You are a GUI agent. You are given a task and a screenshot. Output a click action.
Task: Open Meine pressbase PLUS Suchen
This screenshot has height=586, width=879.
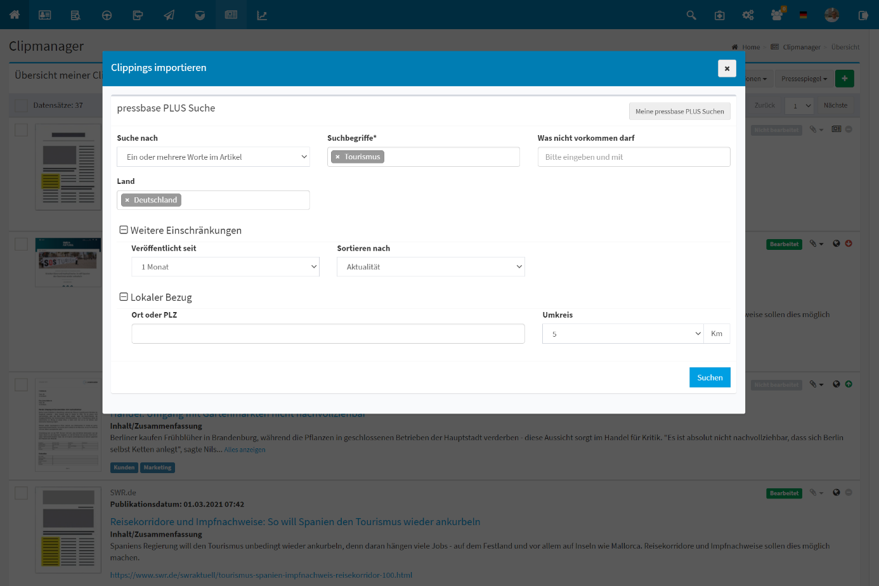click(679, 112)
